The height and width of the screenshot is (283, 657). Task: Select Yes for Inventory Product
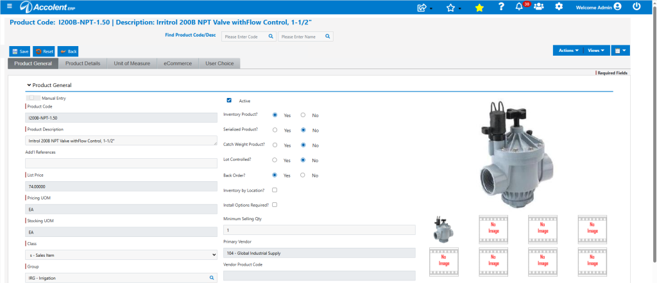coord(275,115)
